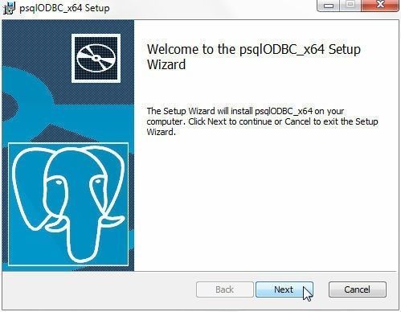Click the PostgreSQL elephant logo

tap(68, 204)
